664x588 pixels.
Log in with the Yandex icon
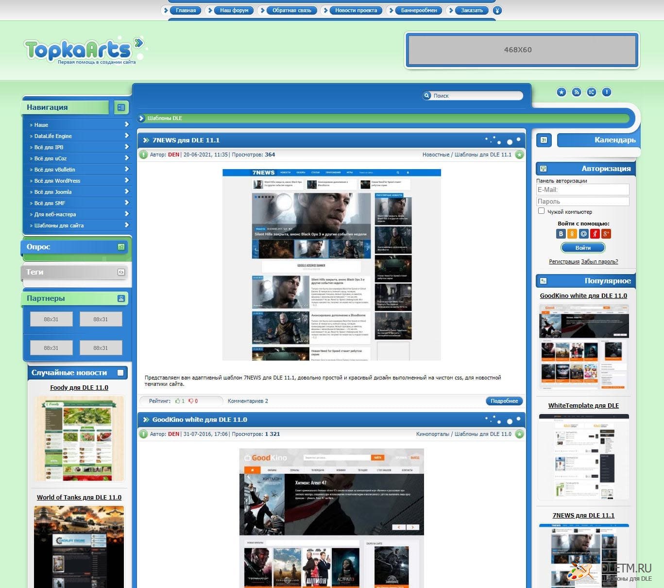pos(595,234)
